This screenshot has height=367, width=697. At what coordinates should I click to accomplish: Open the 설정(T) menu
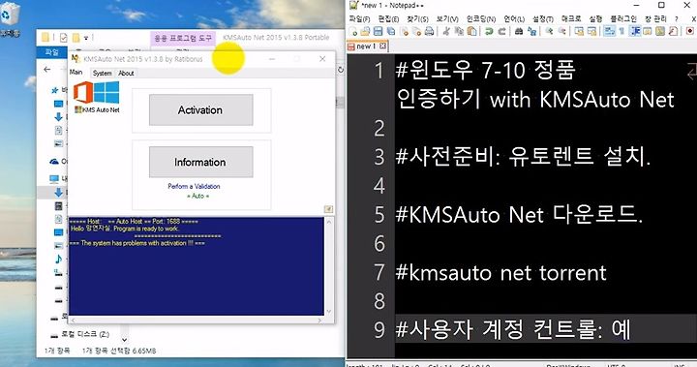coord(543,18)
